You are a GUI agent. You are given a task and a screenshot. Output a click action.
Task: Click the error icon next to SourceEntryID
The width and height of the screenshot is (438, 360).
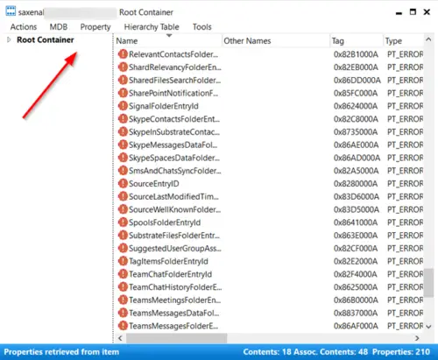[x=123, y=183]
